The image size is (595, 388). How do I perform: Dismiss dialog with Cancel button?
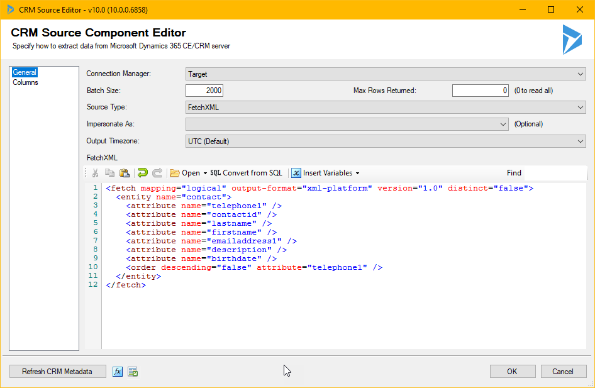click(x=563, y=371)
